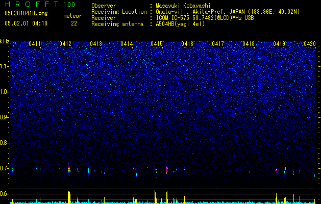Select the version number 1.0.0
The image size is (321, 204).
tap(69, 5)
